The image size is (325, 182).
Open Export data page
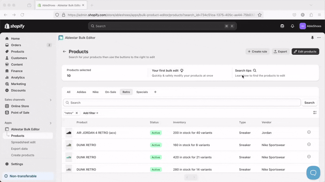click(19, 149)
